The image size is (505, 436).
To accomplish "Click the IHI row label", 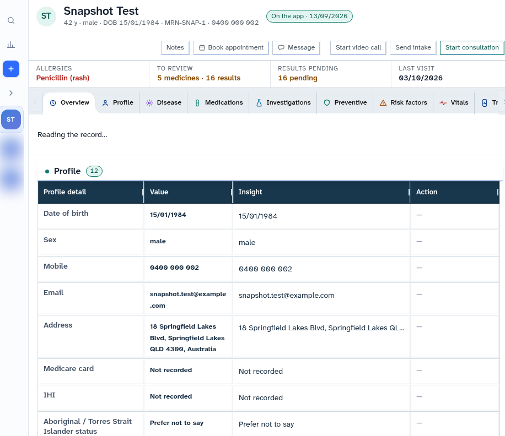I will (x=49, y=395).
